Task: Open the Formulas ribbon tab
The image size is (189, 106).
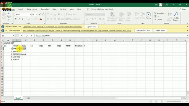Action: pyautogui.click(x=45, y=9)
